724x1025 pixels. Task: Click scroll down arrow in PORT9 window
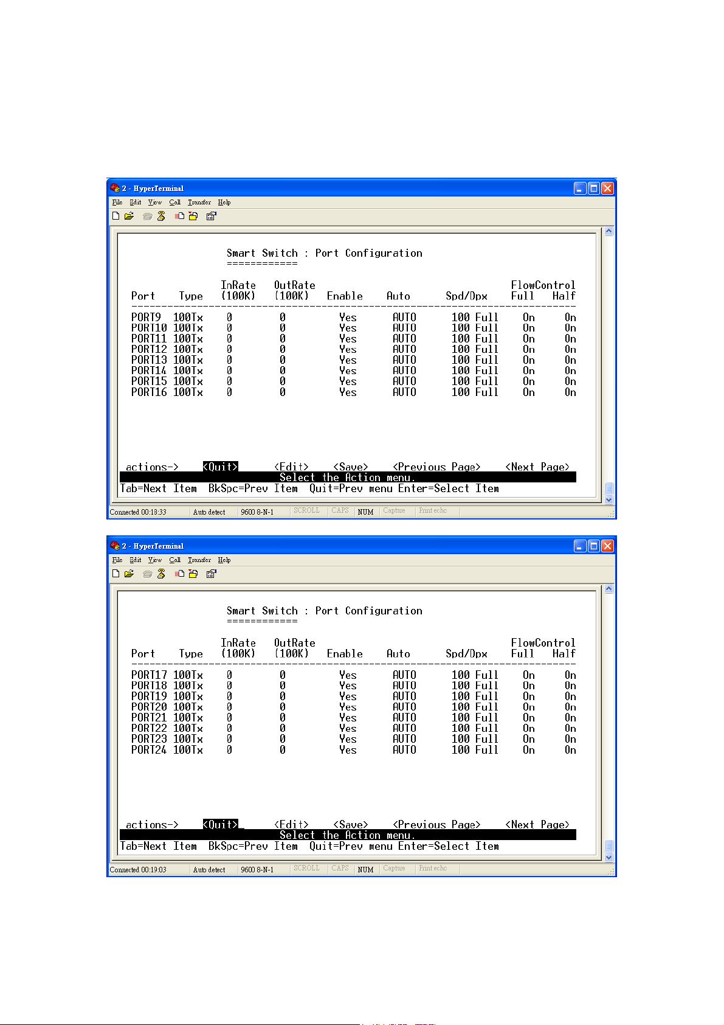coord(609,499)
